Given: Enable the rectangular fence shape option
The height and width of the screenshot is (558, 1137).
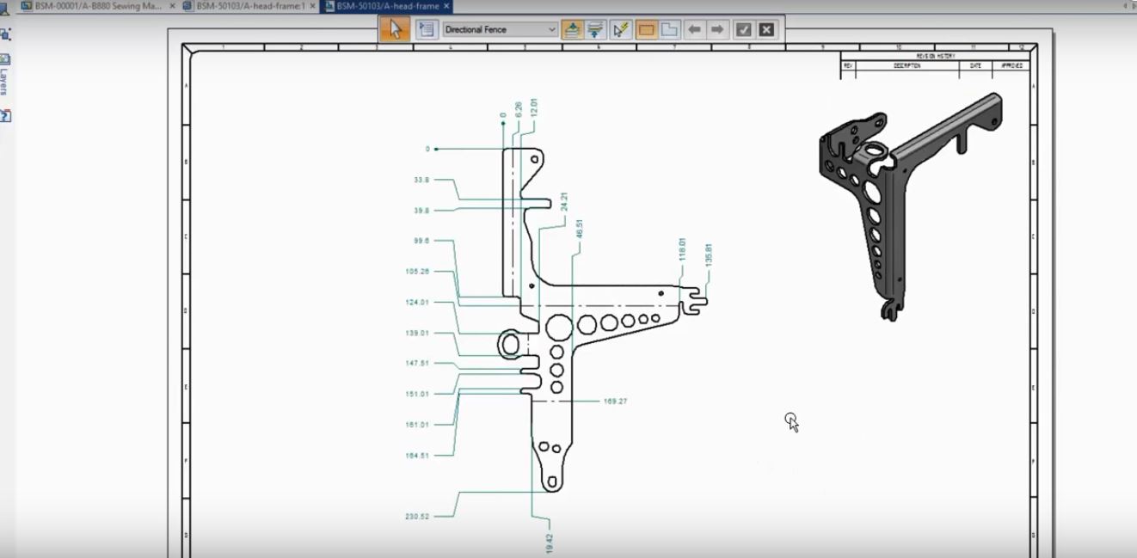Looking at the screenshot, I should (x=647, y=29).
